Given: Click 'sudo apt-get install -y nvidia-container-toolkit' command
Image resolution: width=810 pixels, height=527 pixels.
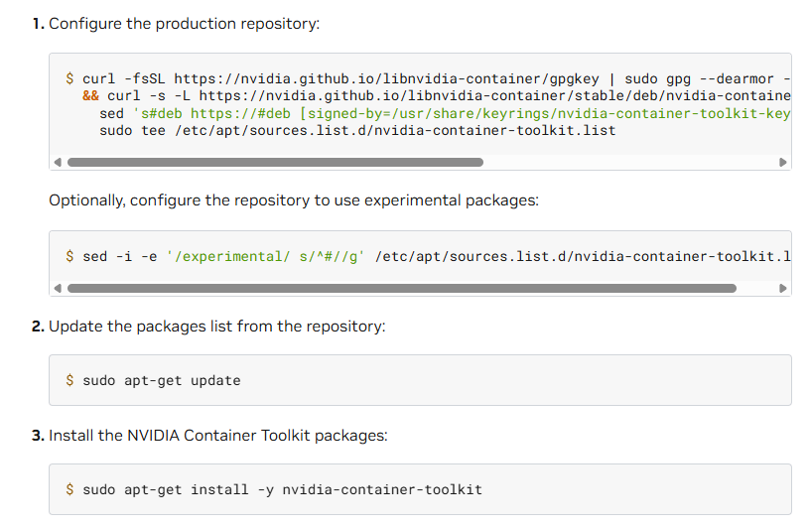Looking at the screenshot, I should coord(283,490).
